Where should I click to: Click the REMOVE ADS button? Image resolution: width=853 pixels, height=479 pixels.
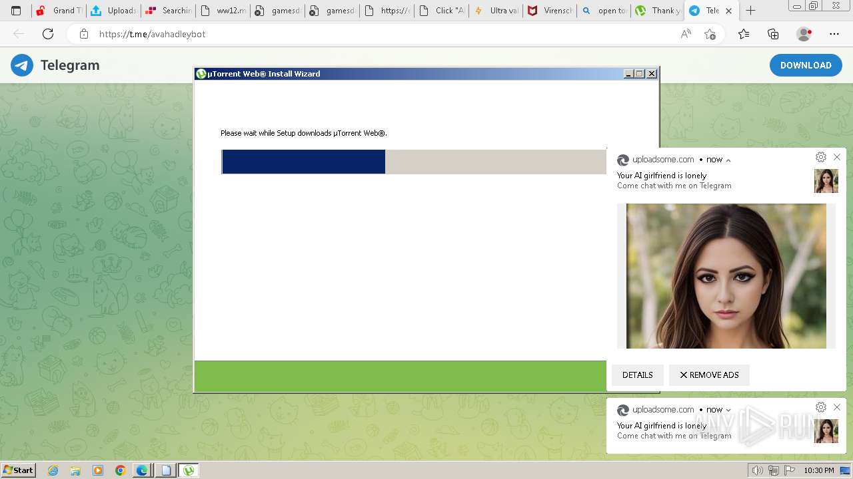[x=709, y=375]
